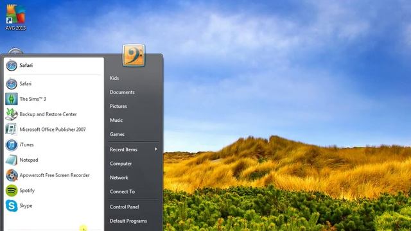Expand the Recent Items submenu arrow
Viewport: 411px width, 231px height.
point(156,150)
